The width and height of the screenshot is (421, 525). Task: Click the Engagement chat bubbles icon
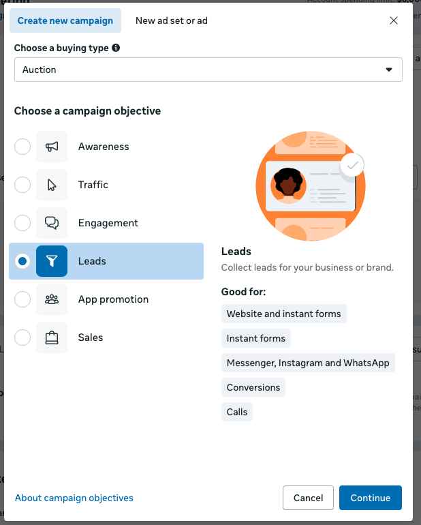pos(52,223)
